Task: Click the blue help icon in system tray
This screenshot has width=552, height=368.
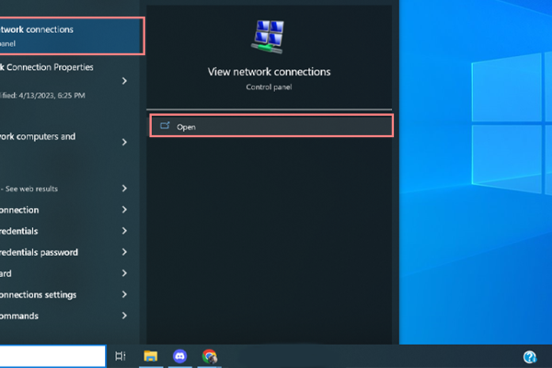Action: [530, 357]
